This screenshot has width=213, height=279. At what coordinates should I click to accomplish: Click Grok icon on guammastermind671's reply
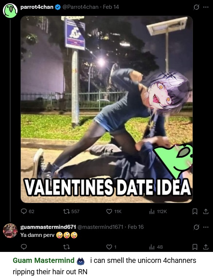[x=196, y=227]
